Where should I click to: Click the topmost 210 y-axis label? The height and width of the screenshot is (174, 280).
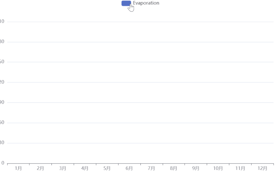coord(2,22)
